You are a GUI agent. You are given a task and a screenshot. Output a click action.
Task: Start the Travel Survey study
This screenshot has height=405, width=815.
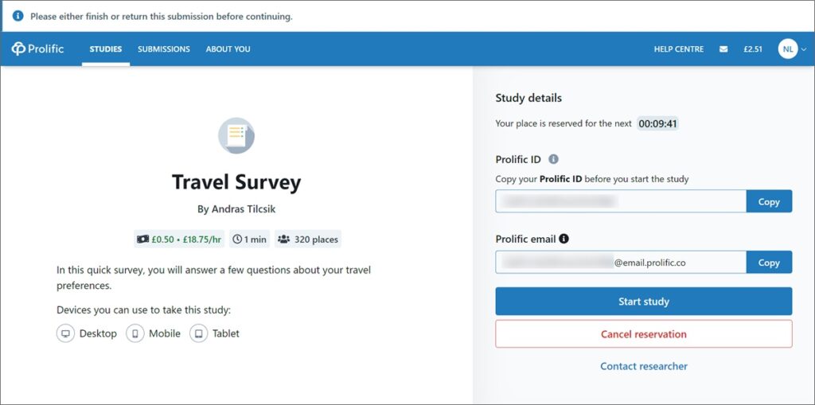tap(643, 302)
